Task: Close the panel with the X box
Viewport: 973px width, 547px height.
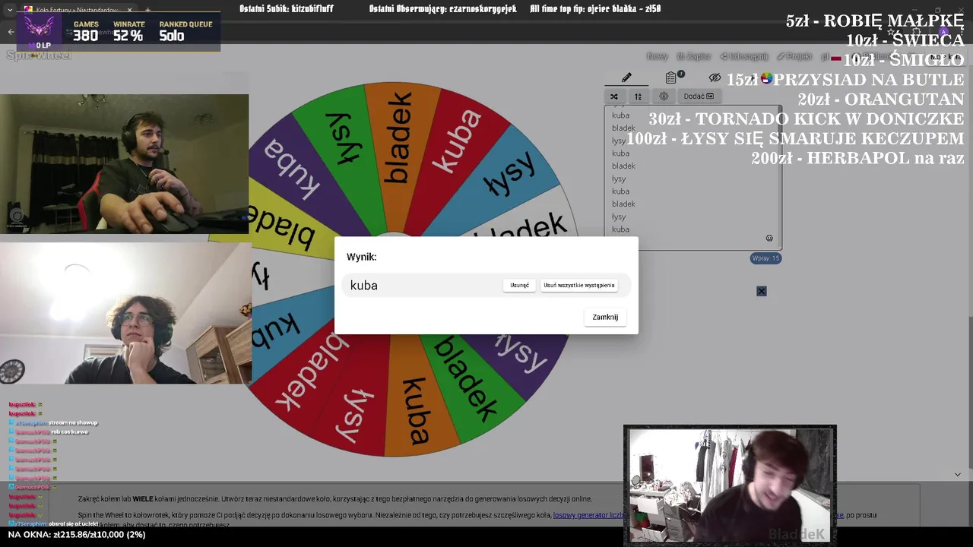Action: (x=762, y=291)
